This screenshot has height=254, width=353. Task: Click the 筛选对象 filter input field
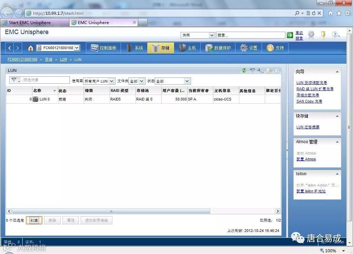[46, 80]
